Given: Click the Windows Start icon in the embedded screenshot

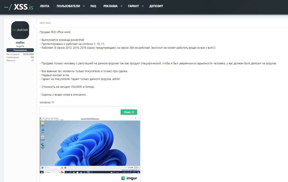Looking at the screenshot, I should click(x=42, y=167).
